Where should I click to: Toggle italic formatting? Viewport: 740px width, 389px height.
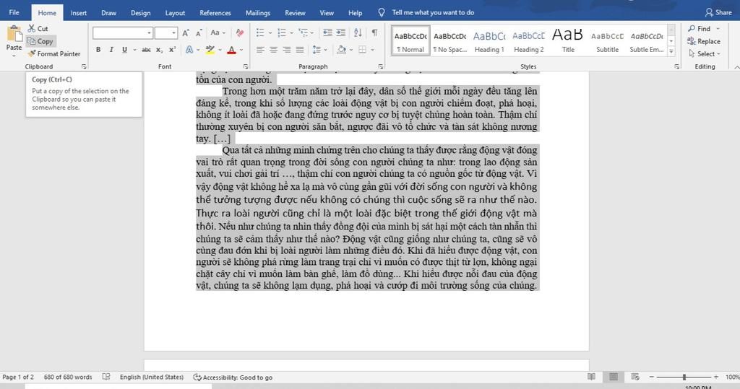coord(111,50)
